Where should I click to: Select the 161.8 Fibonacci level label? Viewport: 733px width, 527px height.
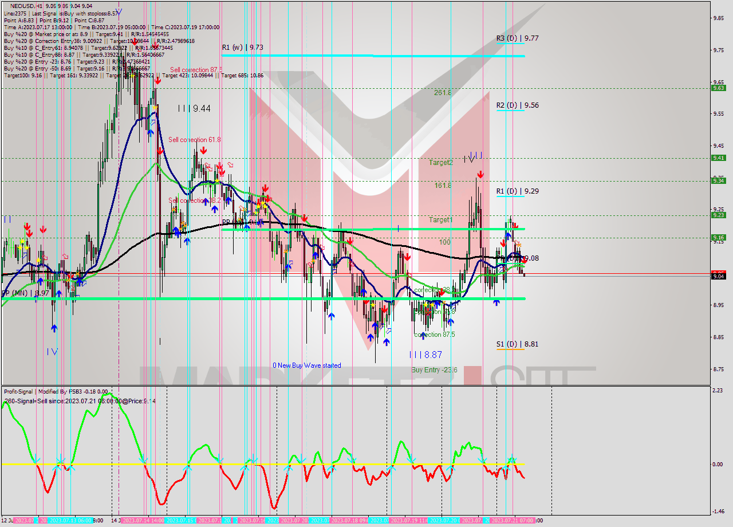pos(443,186)
